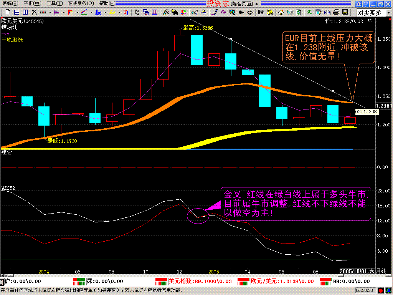Open dropdown beside the News icon
Image resolution: width=393 pixels, height=295 pixels.
pyautogui.click(x=105, y=12)
